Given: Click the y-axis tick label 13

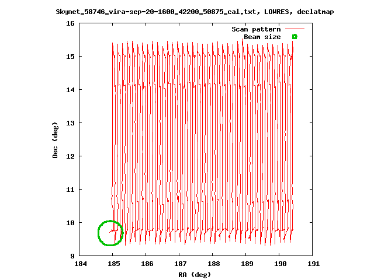Looking at the screenshot, I should pyautogui.click(x=70, y=123).
